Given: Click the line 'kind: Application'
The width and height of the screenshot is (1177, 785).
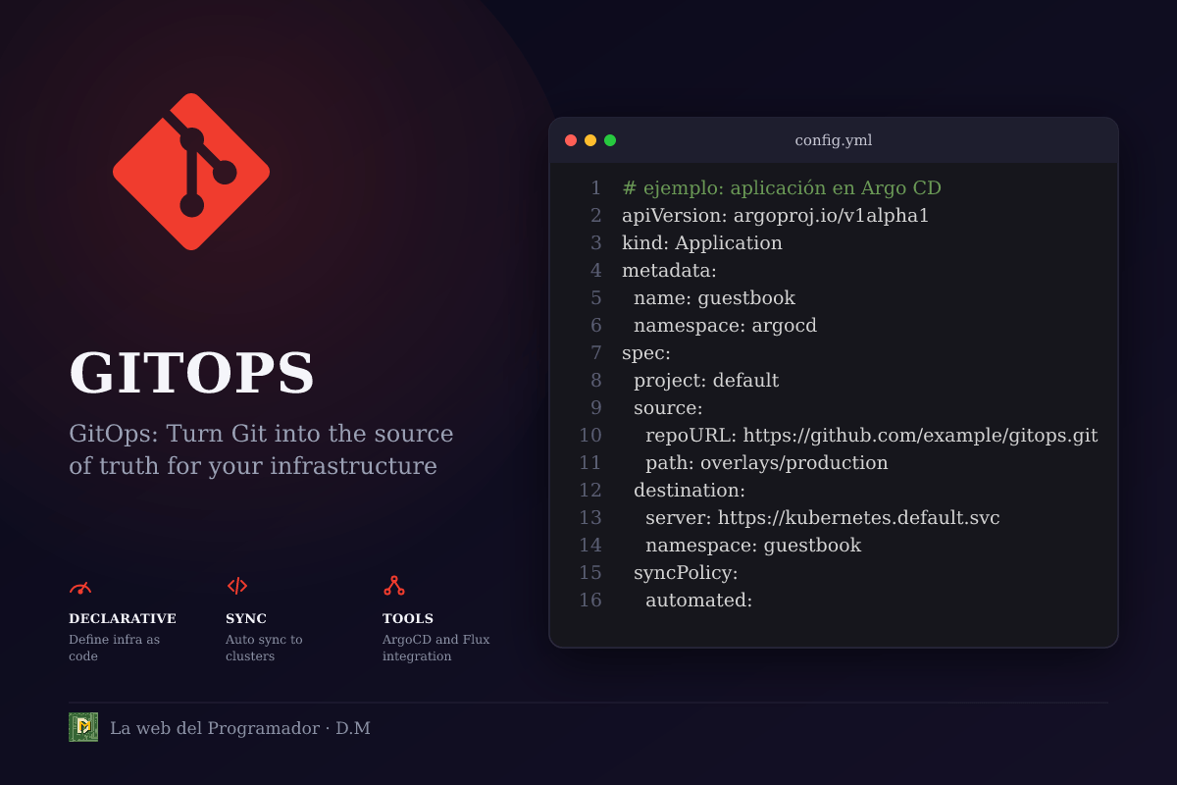Looking at the screenshot, I should tap(702, 243).
